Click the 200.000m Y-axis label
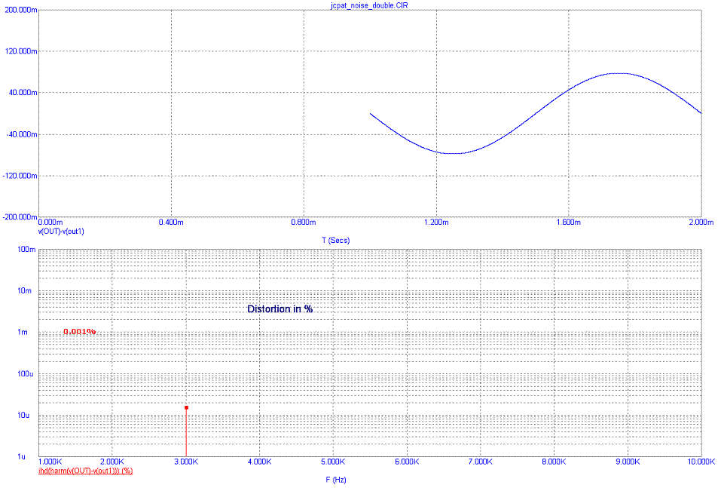The image size is (721, 488). click(21, 10)
